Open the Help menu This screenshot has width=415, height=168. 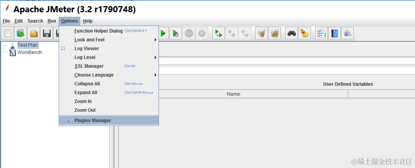pos(88,21)
